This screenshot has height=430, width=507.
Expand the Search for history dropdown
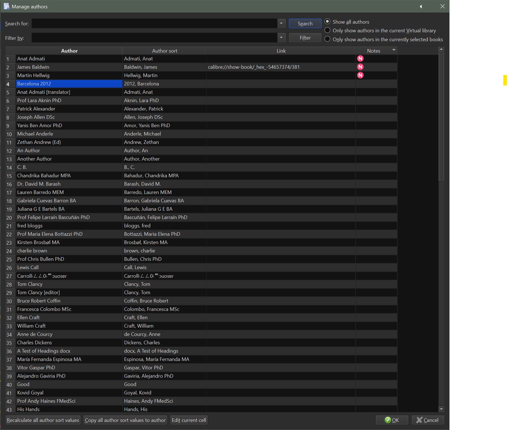[x=281, y=23]
